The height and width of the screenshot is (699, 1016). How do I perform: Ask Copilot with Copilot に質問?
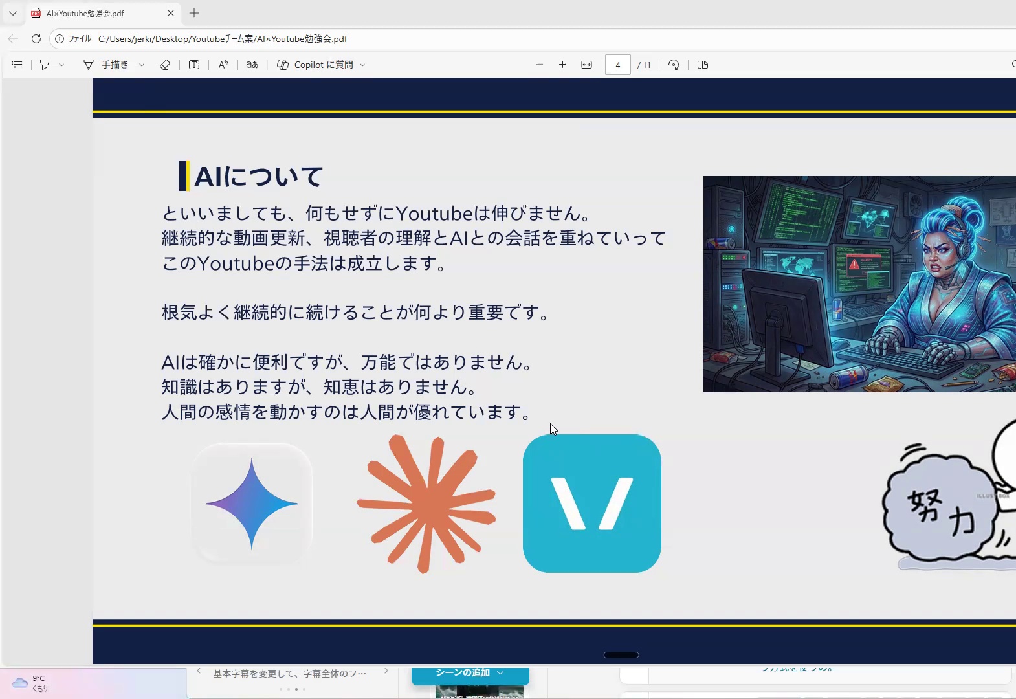point(315,65)
